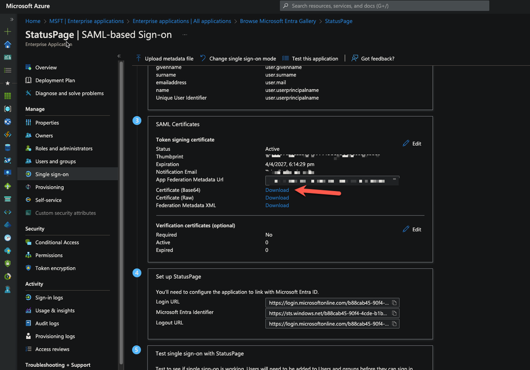Open Permissions menu item

pyautogui.click(x=49, y=255)
